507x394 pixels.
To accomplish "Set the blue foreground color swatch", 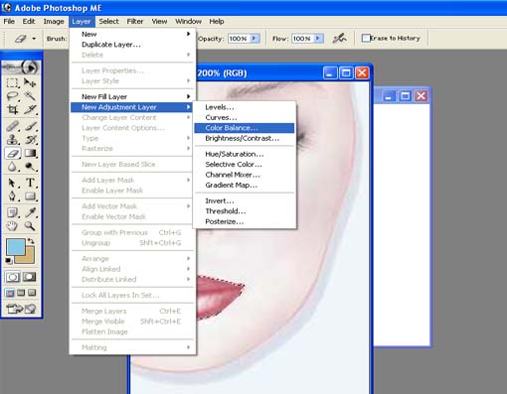I will [15, 247].
